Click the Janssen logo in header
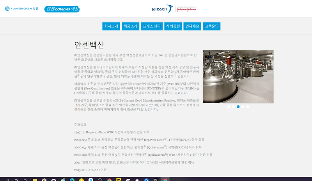 (x=162, y=9)
